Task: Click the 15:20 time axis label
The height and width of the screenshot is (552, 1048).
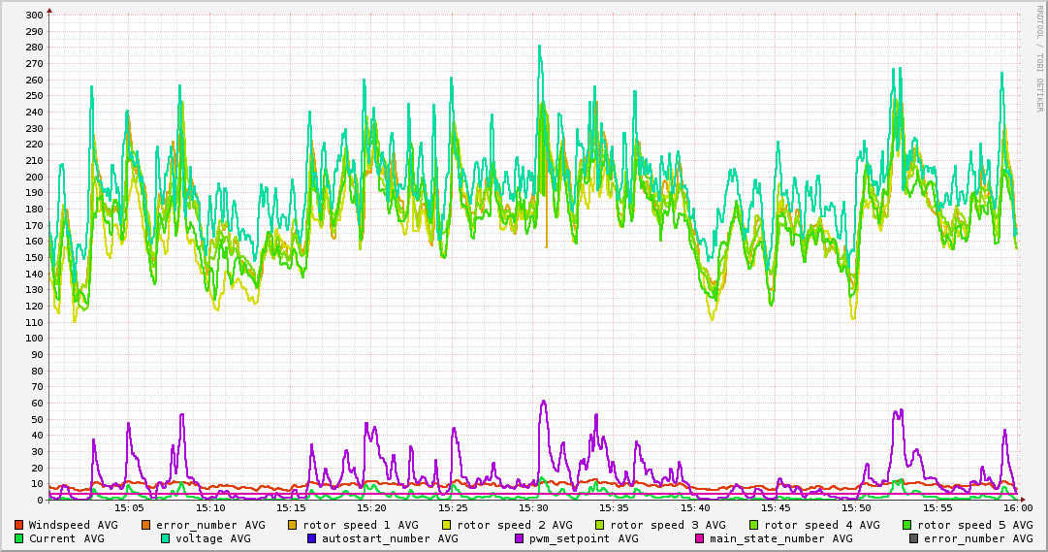Action: [x=371, y=508]
